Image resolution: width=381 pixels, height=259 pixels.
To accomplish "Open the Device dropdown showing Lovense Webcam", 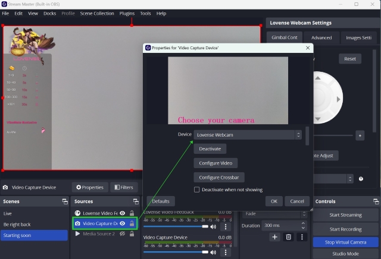I will pos(248,135).
